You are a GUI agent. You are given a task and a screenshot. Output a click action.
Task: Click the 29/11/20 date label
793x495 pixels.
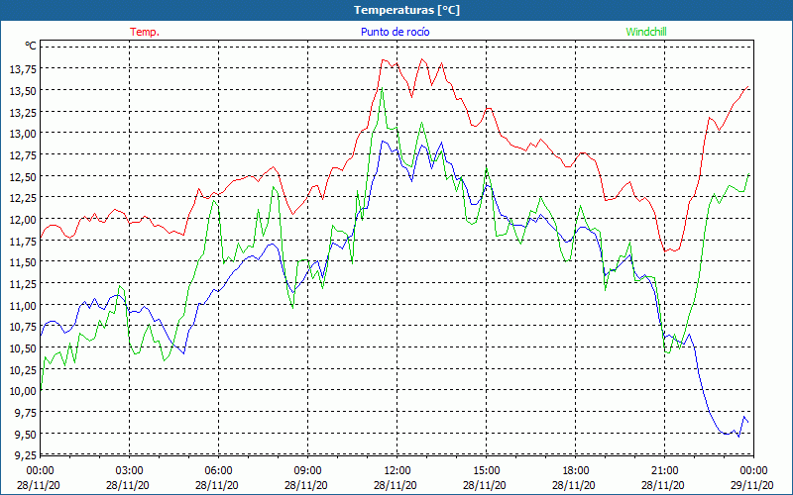coord(752,485)
